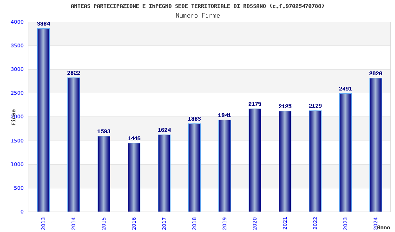Click the x-axis year label 2016
This screenshot has height=232, width=395.
(134, 224)
